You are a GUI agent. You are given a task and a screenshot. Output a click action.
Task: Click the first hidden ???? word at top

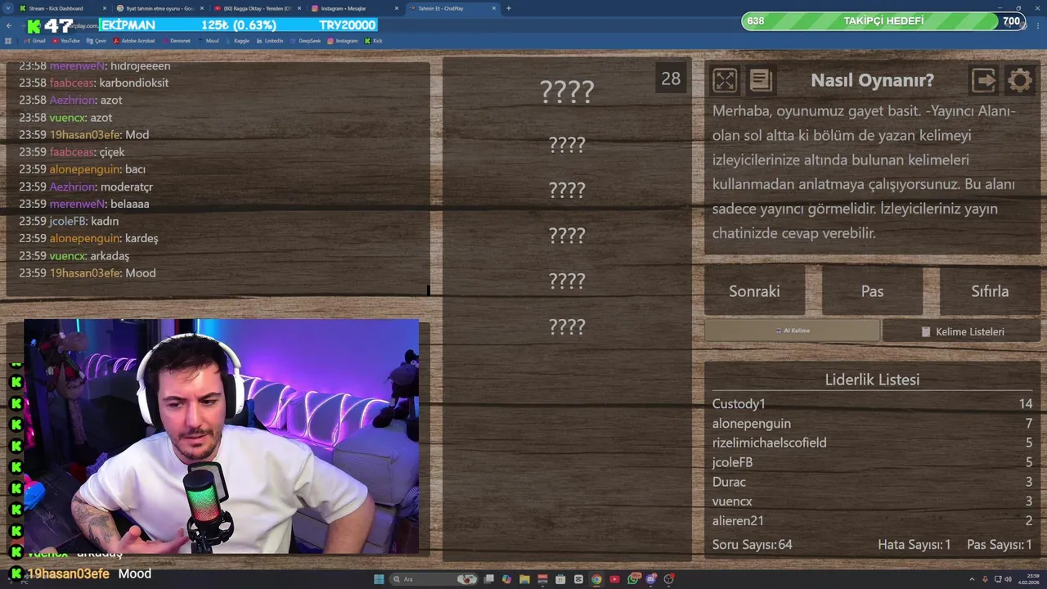(x=567, y=91)
